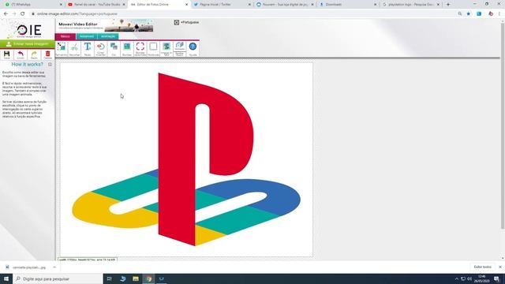The image size is (505, 284).
Task: Click the Chrome taskbar icon
Action: pos(148,278)
